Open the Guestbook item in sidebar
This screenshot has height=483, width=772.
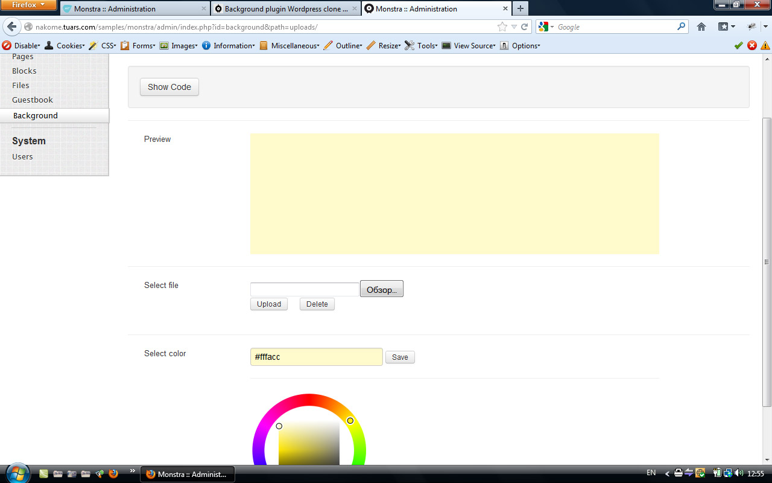(x=33, y=100)
